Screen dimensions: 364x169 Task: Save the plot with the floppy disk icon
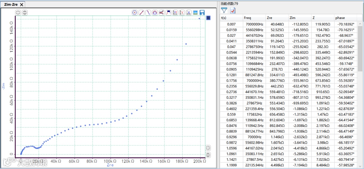tap(202, 12)
